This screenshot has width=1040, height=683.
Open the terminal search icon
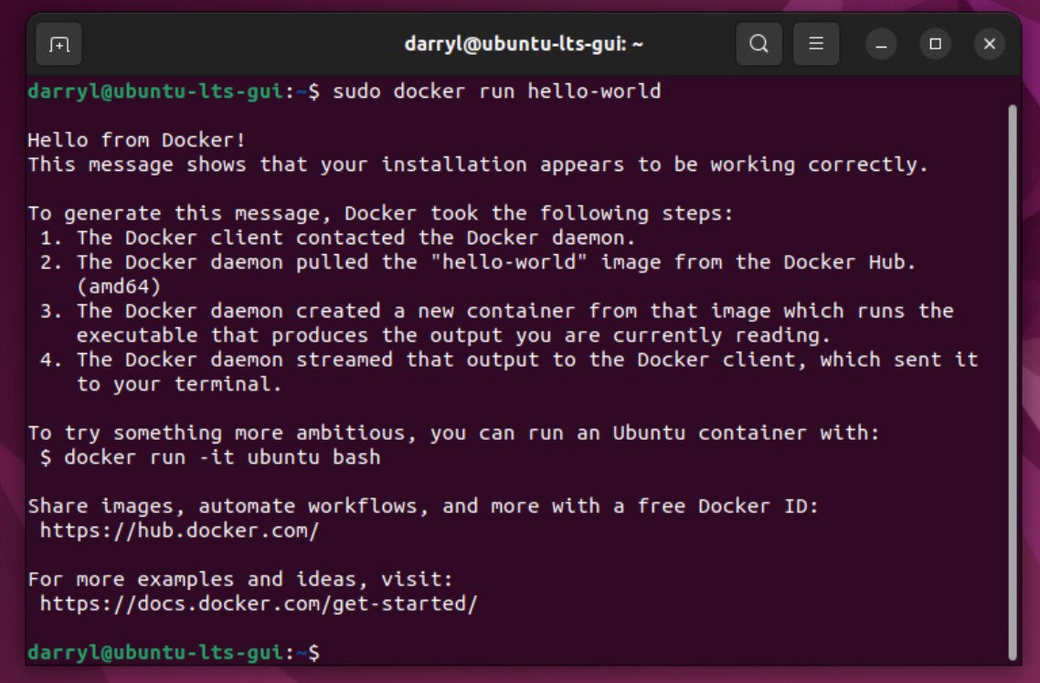(759, 45)
